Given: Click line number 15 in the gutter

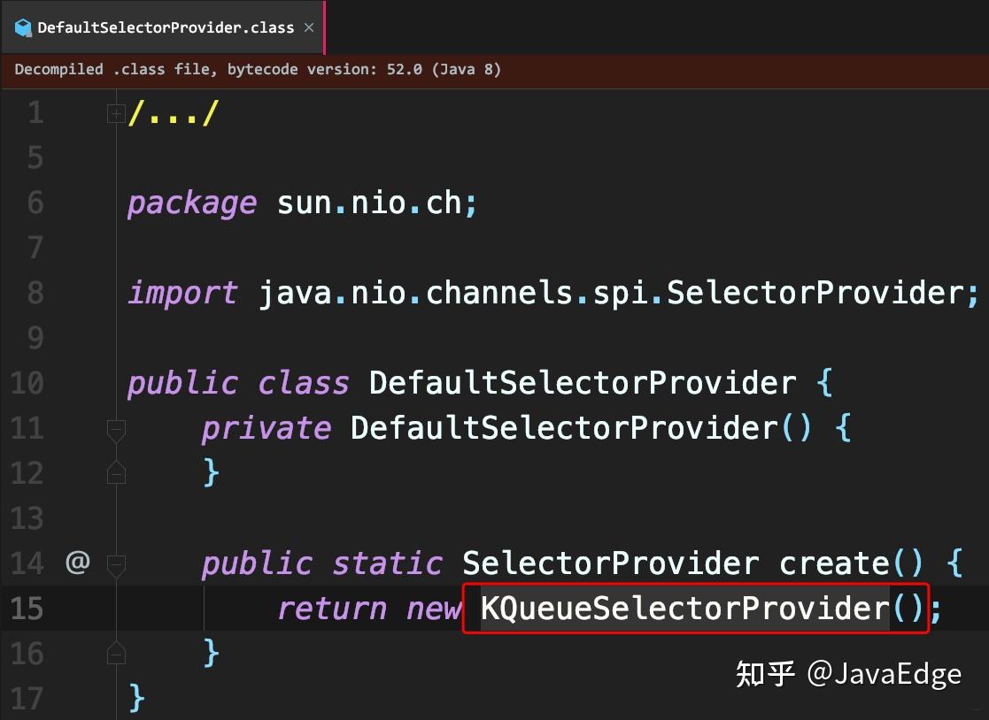Looking at the screenshot, I should (27, 609).
